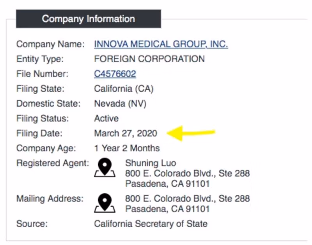Click the yellow arrow pointing at filing date
The image size is (312, 245).
[191, 133]
